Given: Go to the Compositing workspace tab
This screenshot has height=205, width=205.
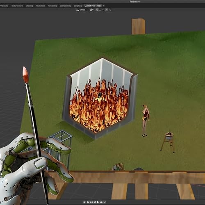Looking at the screenshot, I should (65, 6).
